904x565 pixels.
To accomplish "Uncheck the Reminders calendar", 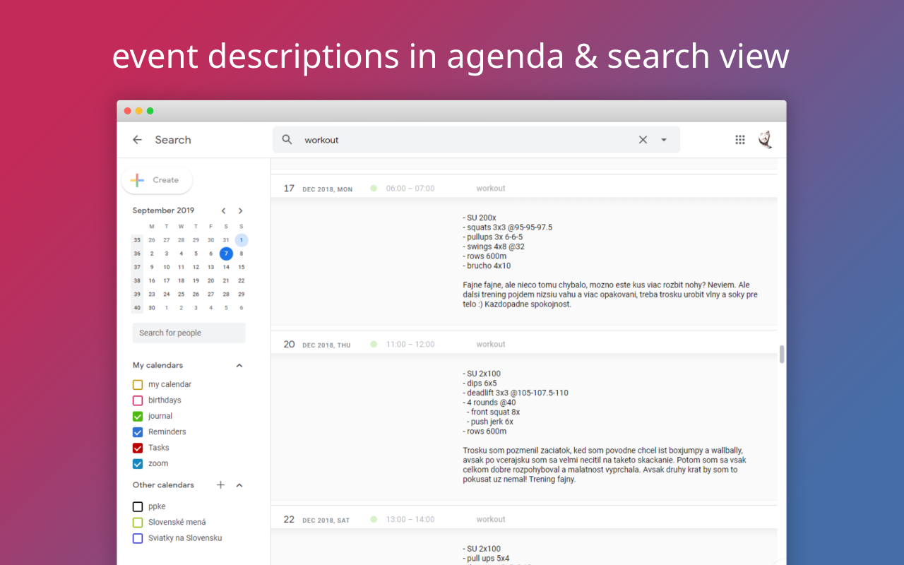I will pyautogui.click(x=138, y=432).
